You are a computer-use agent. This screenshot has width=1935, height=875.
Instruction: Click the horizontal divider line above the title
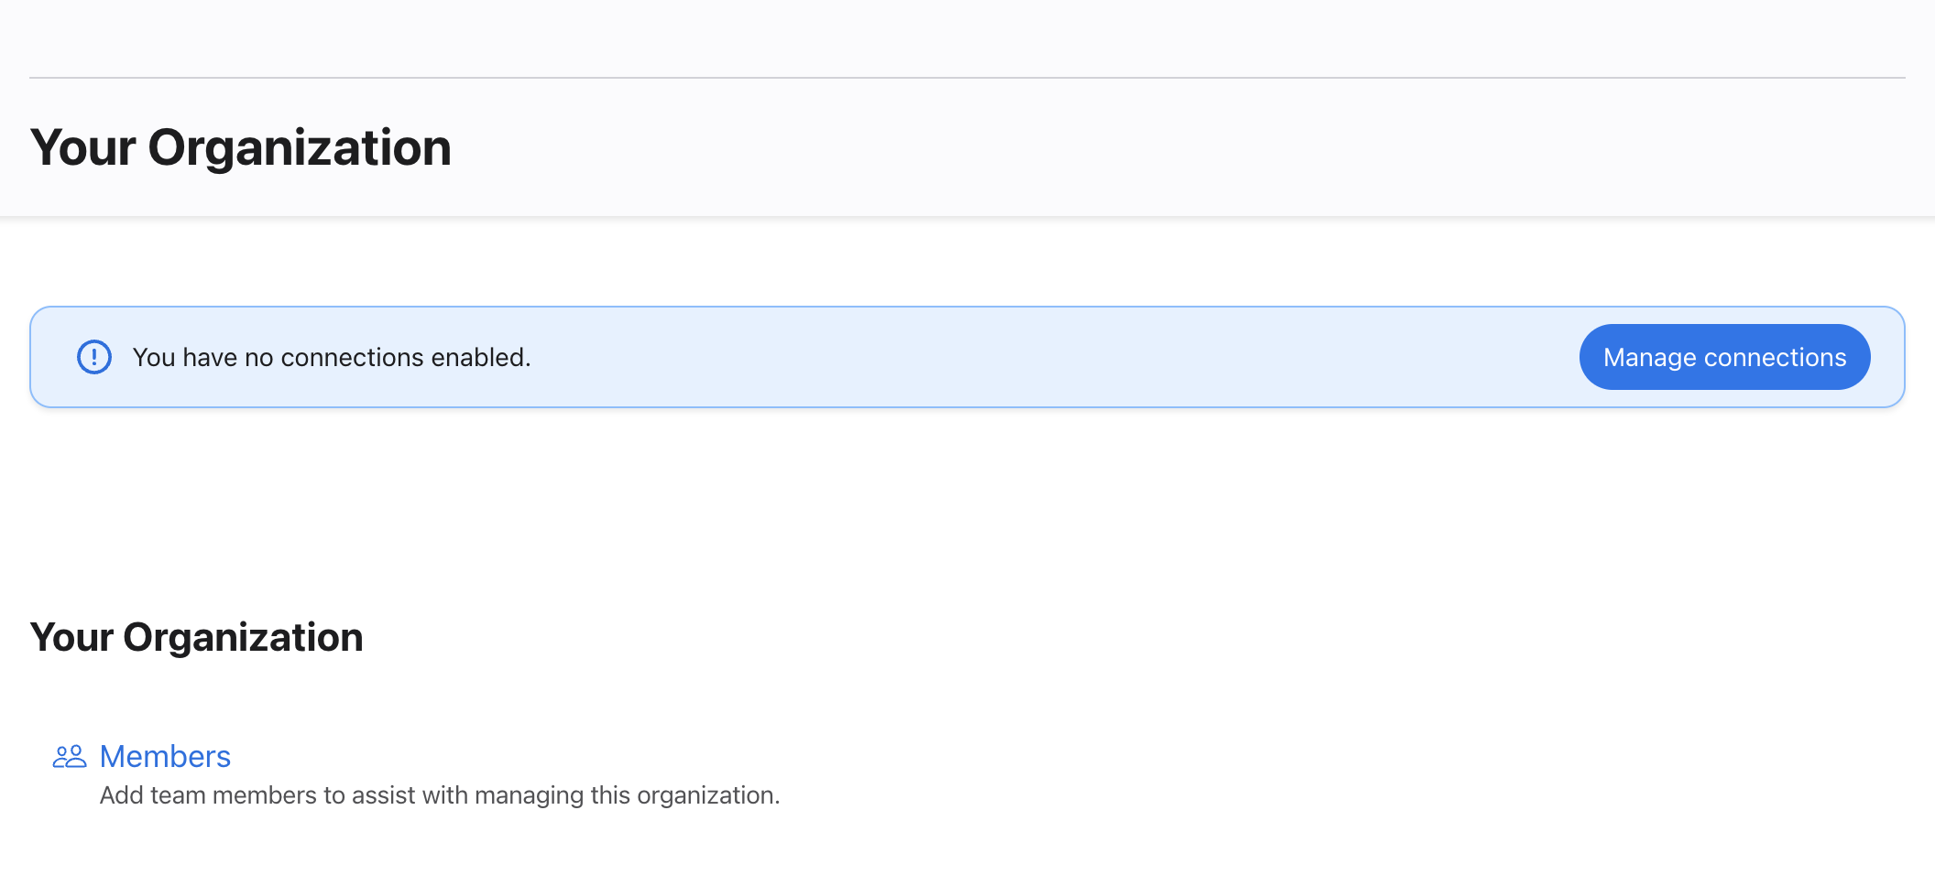point(967,78)
